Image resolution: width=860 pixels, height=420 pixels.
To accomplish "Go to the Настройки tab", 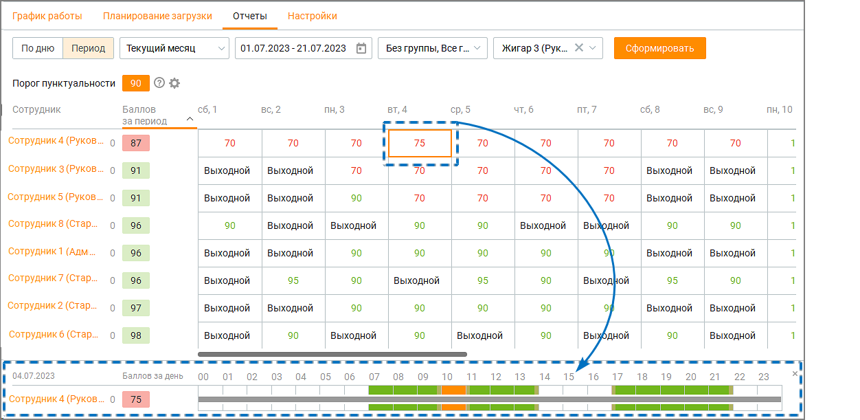I will click(x=313, y=16).
